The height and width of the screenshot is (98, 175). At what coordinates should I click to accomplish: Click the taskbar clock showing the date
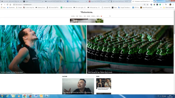[x=170, y=96]
